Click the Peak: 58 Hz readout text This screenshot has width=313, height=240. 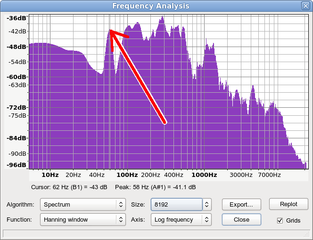pyautogui.click(x=155, y=187)
